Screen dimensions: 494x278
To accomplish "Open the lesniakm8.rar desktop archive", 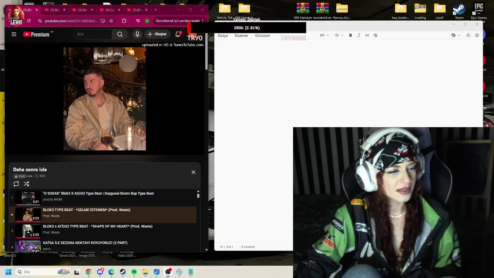I will pos(322,11).
